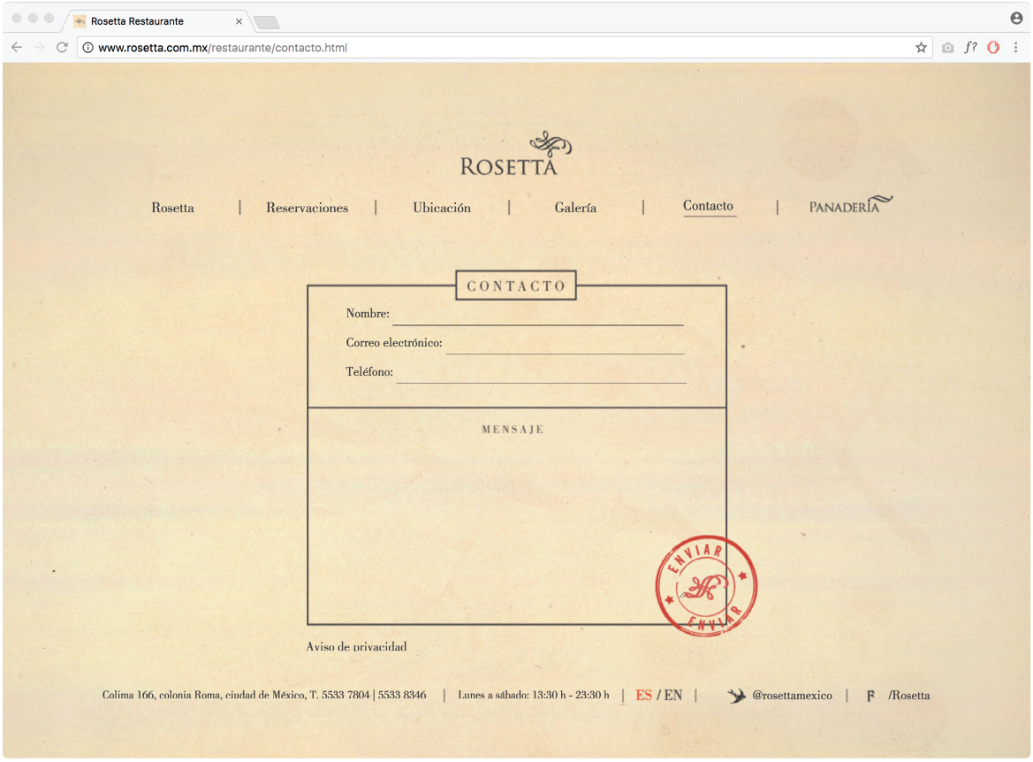Viewport: 1033px width, 762px height.
Task: Switch language to EN
Action: (673, 696)
